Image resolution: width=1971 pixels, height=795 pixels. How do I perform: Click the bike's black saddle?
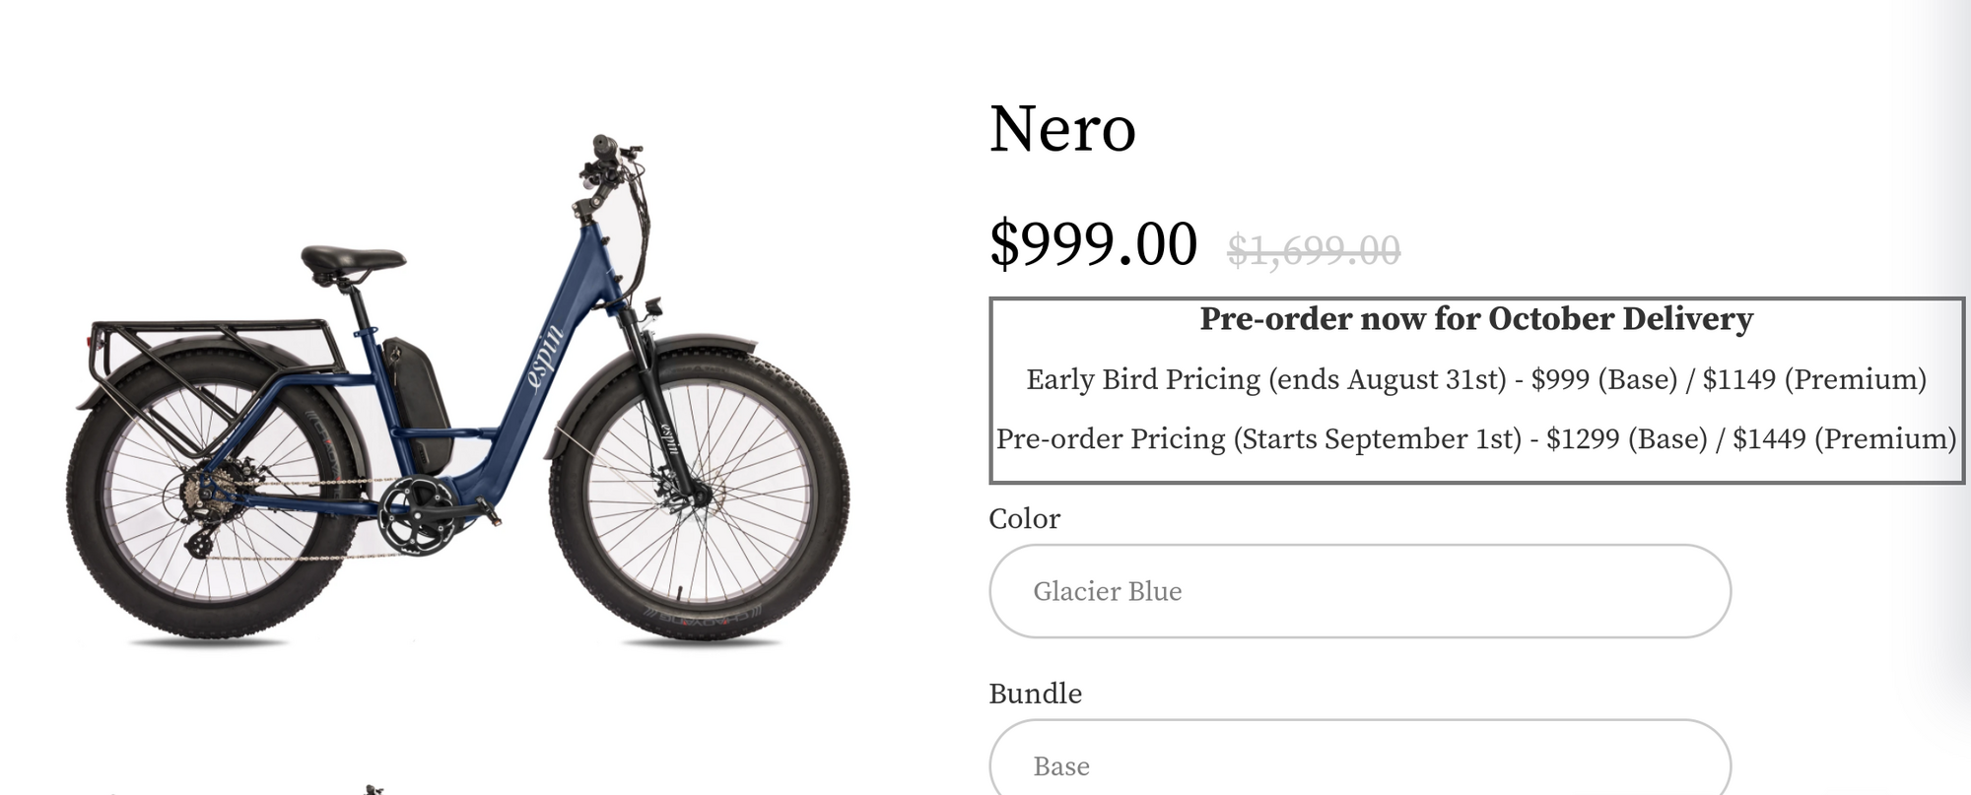point(352,260)
